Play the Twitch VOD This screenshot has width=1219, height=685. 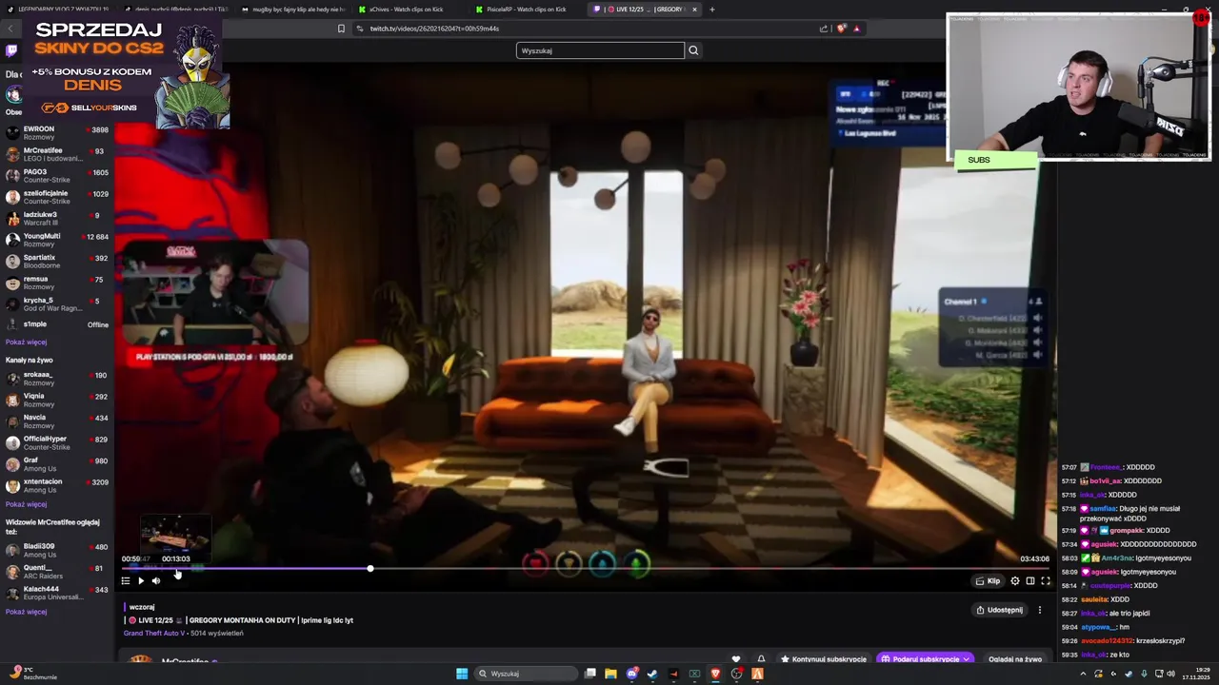point(141,580)
